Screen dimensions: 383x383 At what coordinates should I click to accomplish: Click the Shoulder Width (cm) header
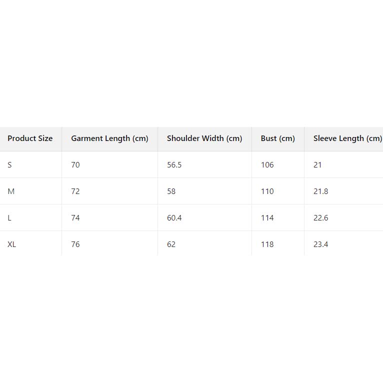[x=204, y=138]
